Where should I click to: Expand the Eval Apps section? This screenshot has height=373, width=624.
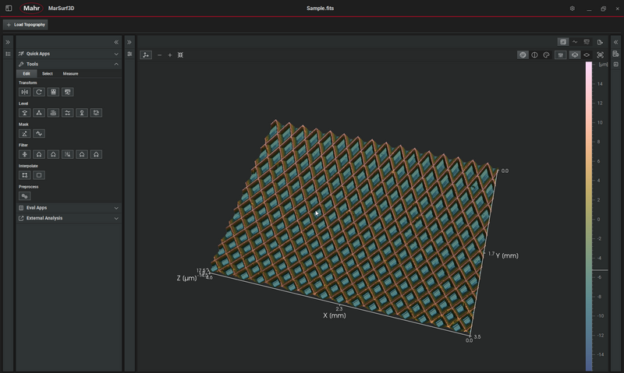[x=116, y=208]
